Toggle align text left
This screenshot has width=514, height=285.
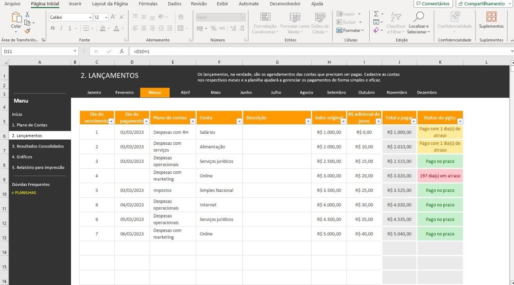[x=135, y=28]
